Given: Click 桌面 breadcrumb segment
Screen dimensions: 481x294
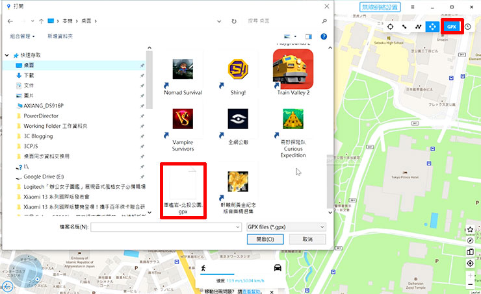Looking at the screenshot, I should (86, 21).
